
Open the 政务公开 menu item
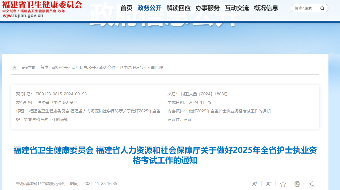pos(149,8)
